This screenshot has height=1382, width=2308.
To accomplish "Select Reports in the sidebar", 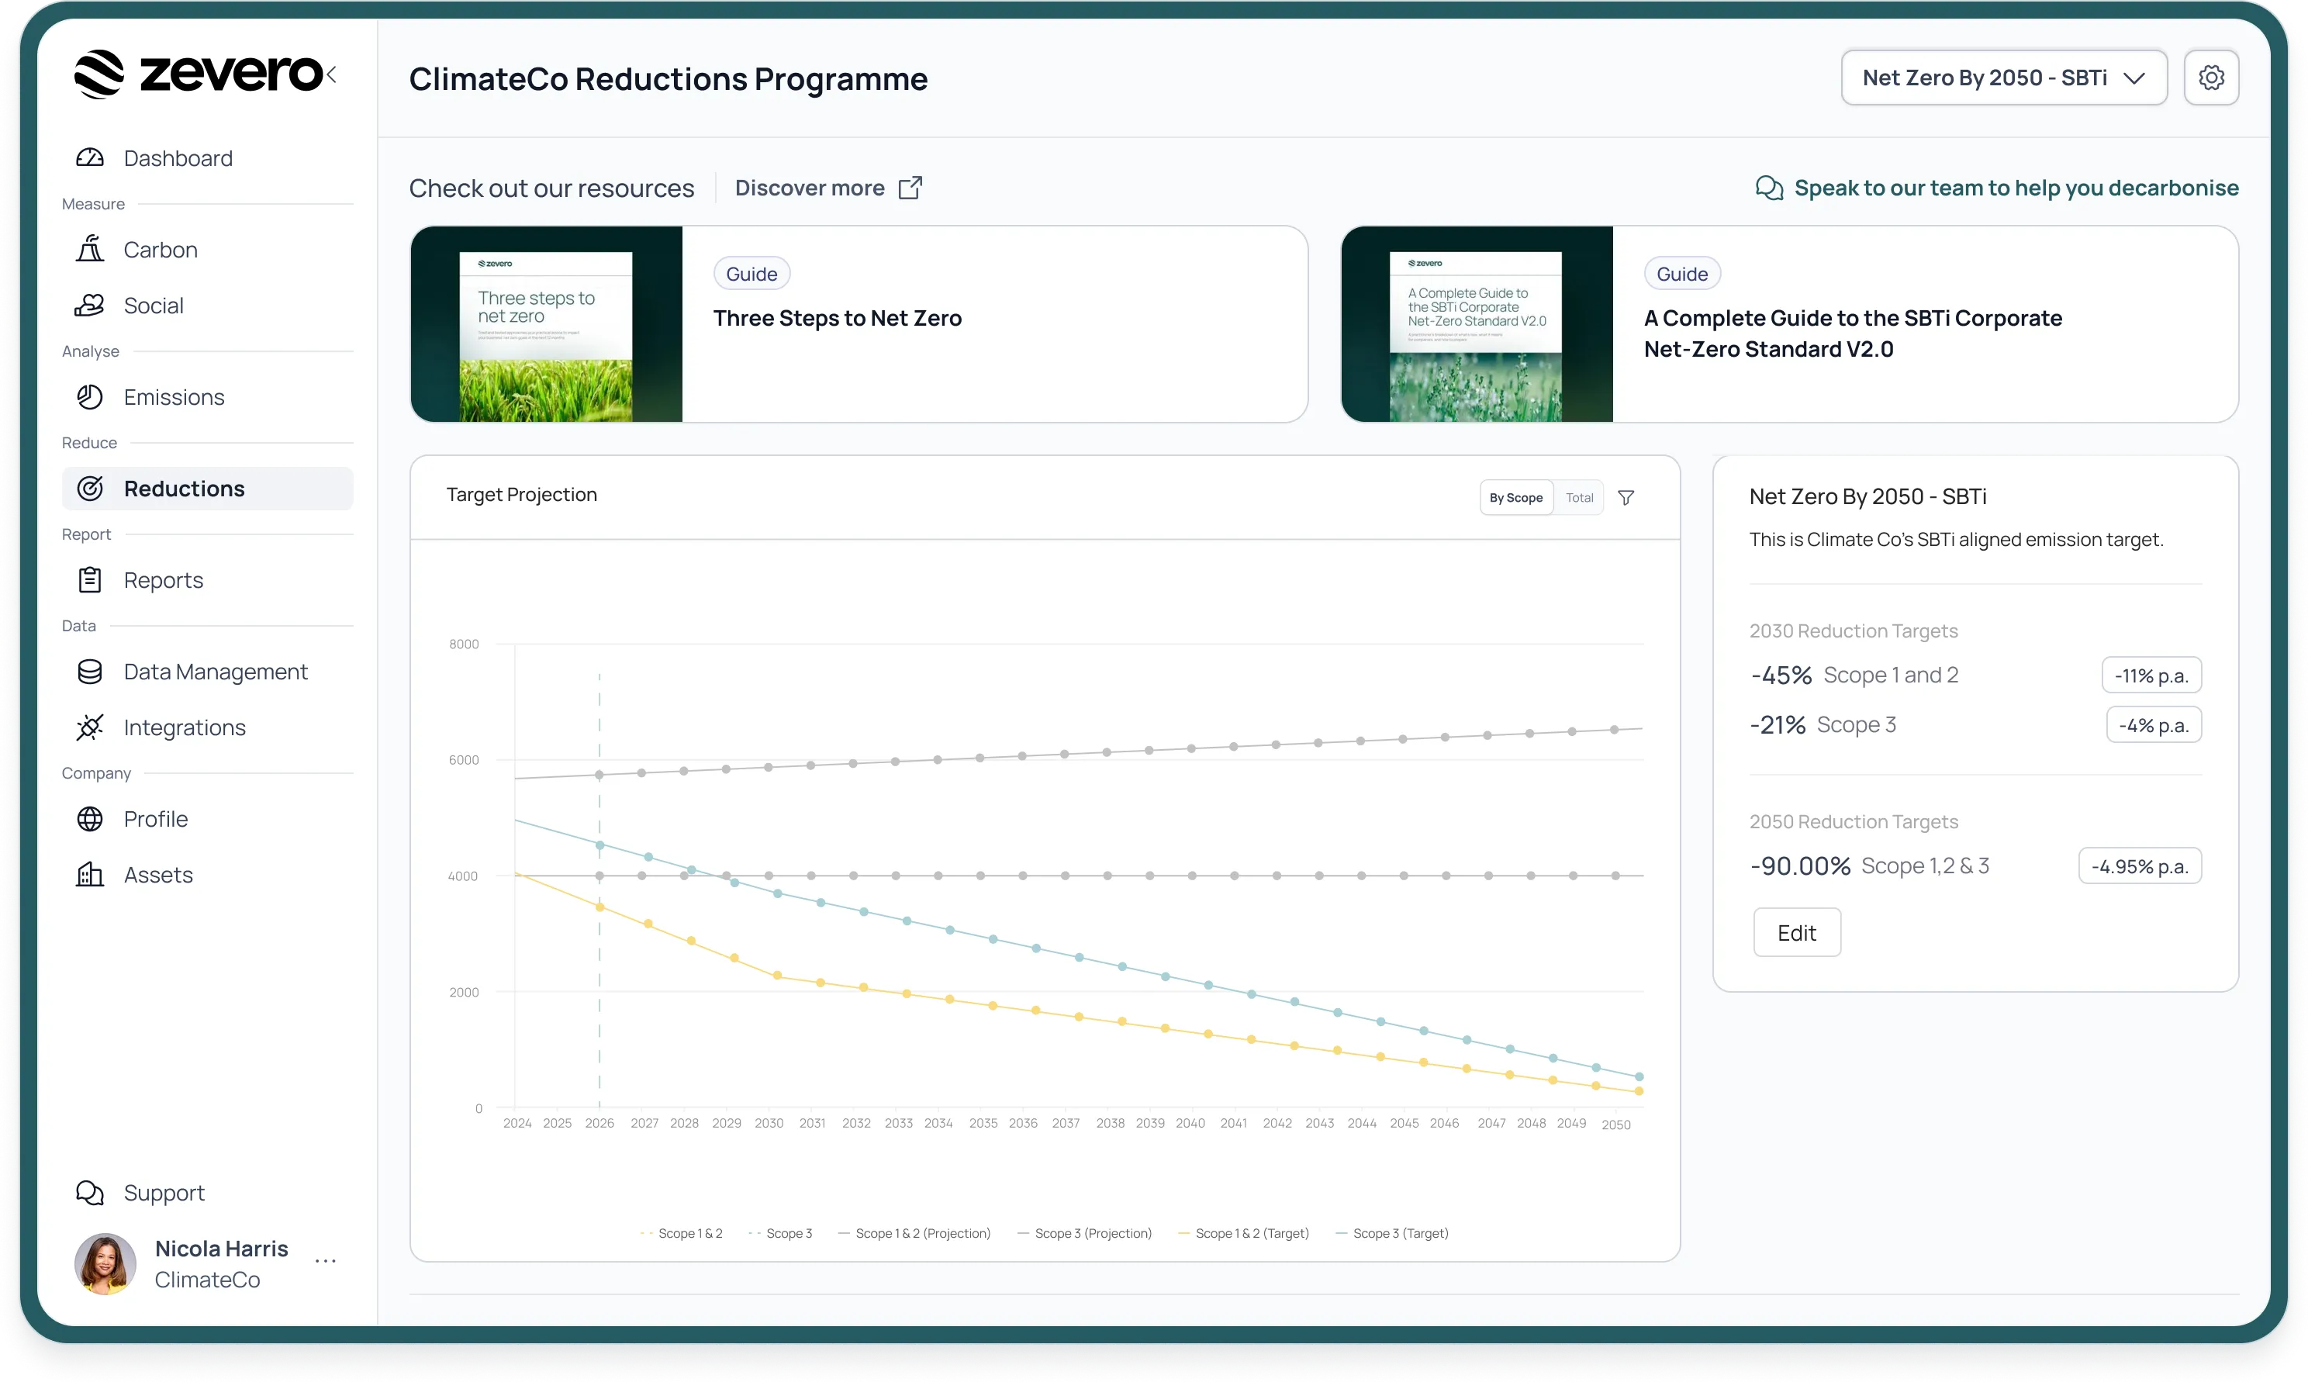I will coord(163,580).
